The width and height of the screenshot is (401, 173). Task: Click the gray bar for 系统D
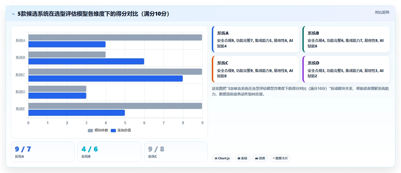[x=57, y=89]
